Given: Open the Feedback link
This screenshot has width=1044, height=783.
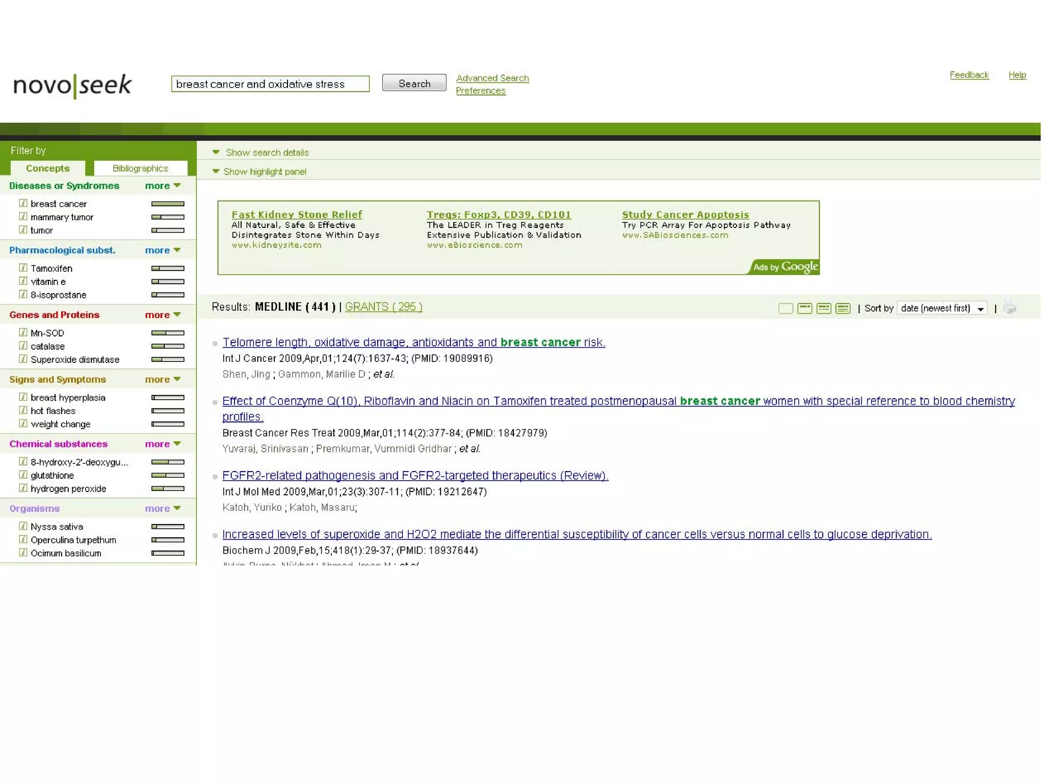Looking at the screenshot, I should [x=969, y=75].
